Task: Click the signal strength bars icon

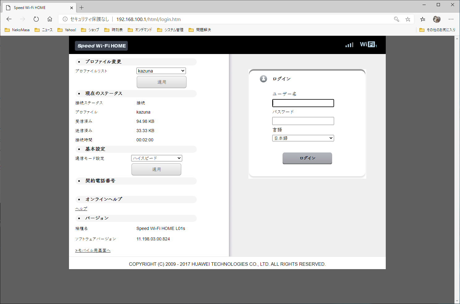Action: (x=350, y=45)
